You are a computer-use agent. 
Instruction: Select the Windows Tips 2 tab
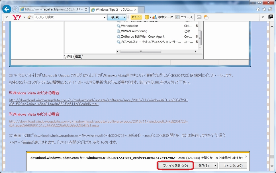point(114,10)
